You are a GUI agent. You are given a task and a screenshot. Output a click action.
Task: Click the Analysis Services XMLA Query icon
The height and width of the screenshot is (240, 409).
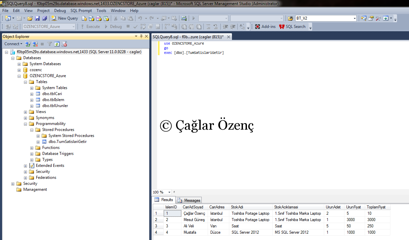[106, 18]
